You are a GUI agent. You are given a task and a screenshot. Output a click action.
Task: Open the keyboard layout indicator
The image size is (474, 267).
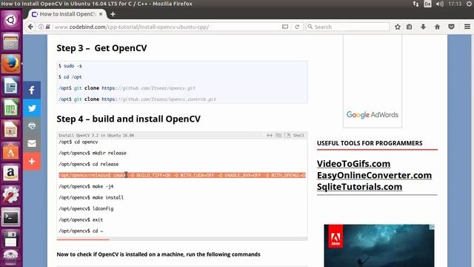427,4
